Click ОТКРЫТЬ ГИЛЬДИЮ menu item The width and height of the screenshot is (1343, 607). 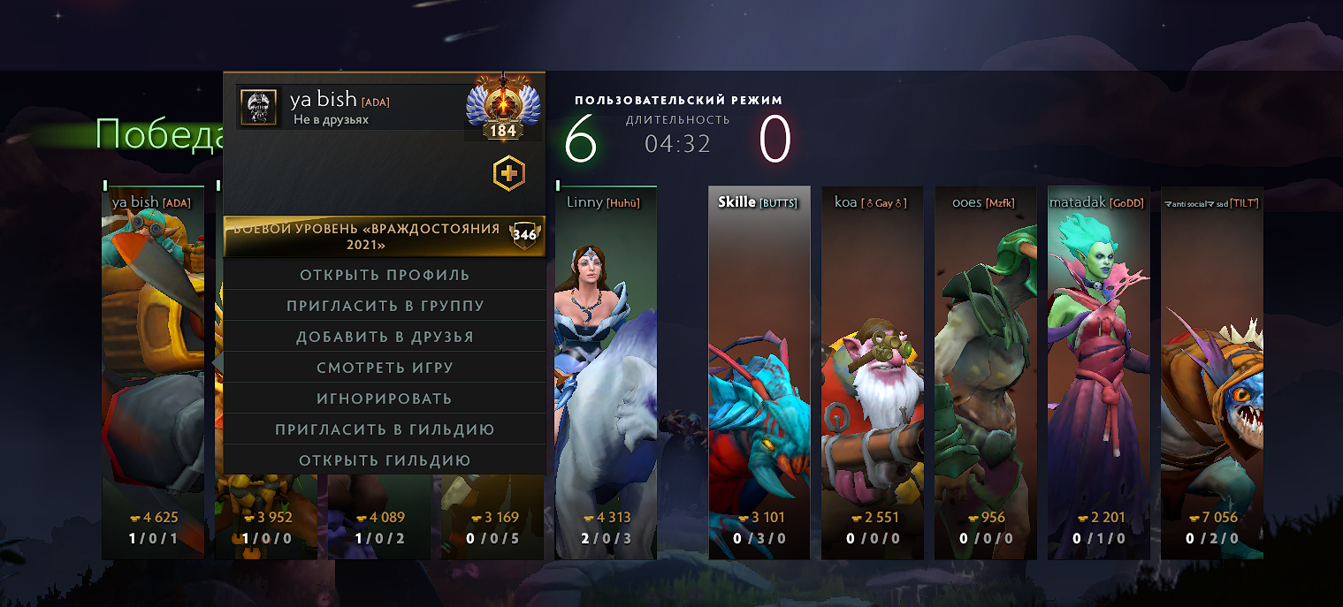click(x=385, y=460)
